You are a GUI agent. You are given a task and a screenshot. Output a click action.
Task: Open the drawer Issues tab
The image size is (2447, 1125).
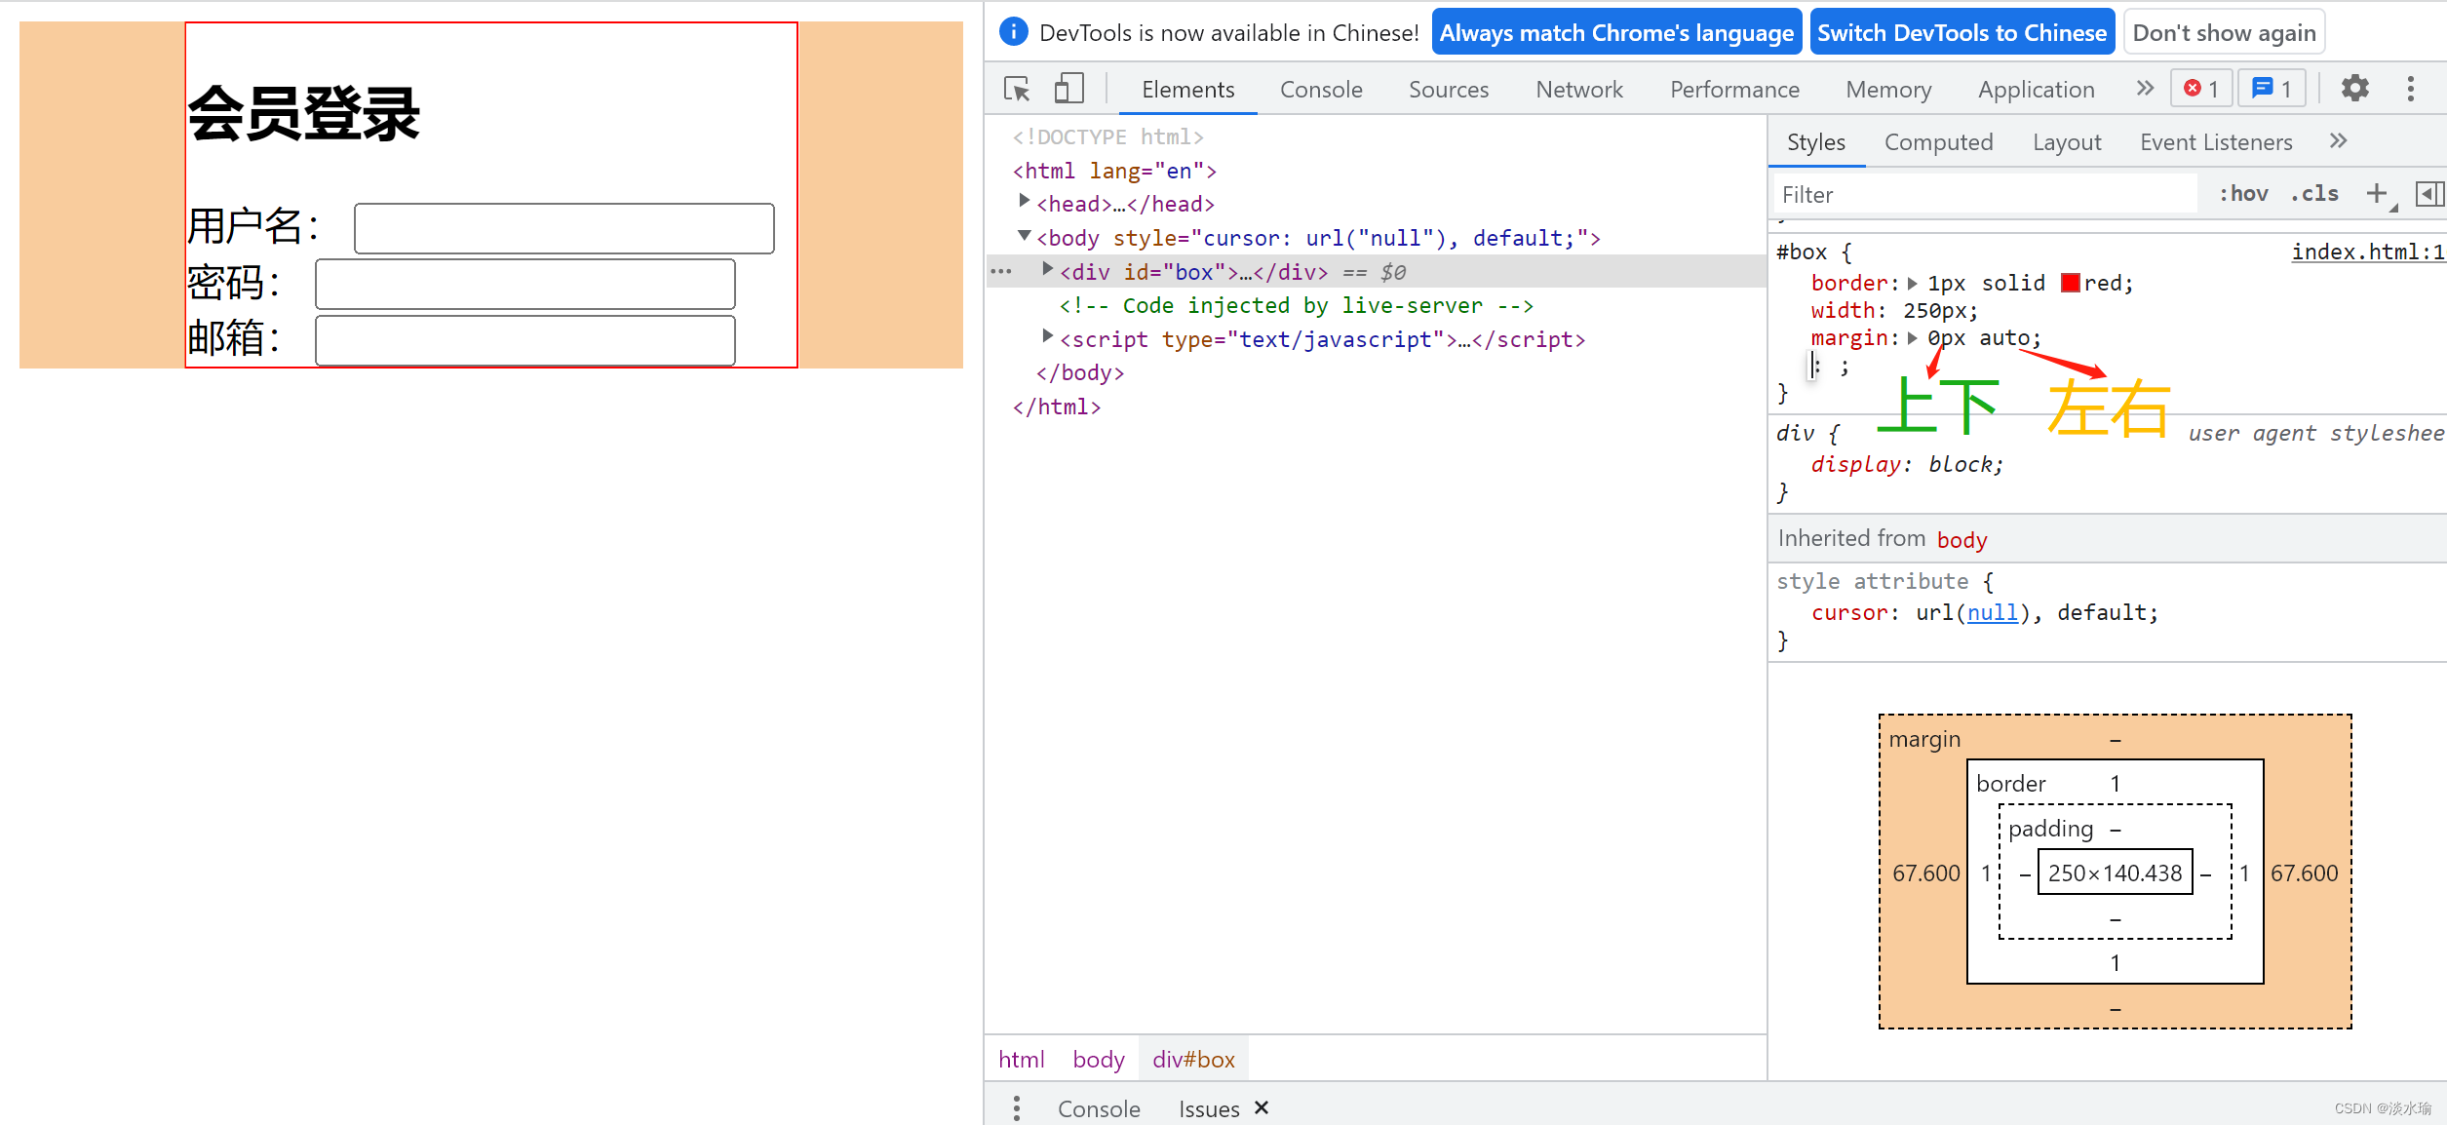click(1209, 1108)
